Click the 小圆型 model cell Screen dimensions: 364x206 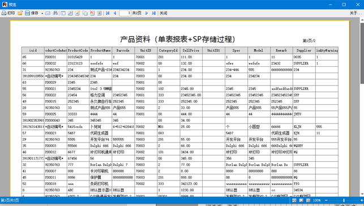coord(259,127)
